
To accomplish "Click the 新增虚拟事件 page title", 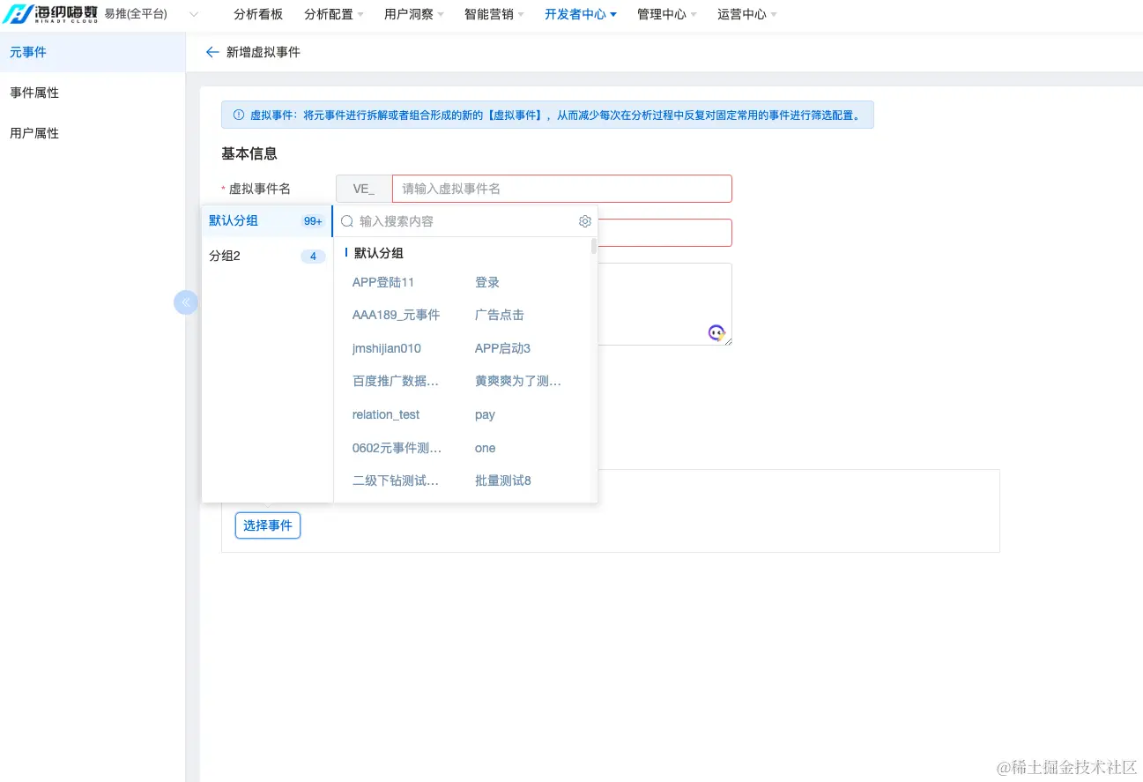I will click(263, 52).
